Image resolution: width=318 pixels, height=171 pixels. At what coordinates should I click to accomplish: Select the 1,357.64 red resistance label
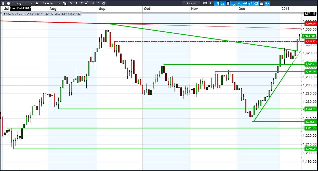311,23
